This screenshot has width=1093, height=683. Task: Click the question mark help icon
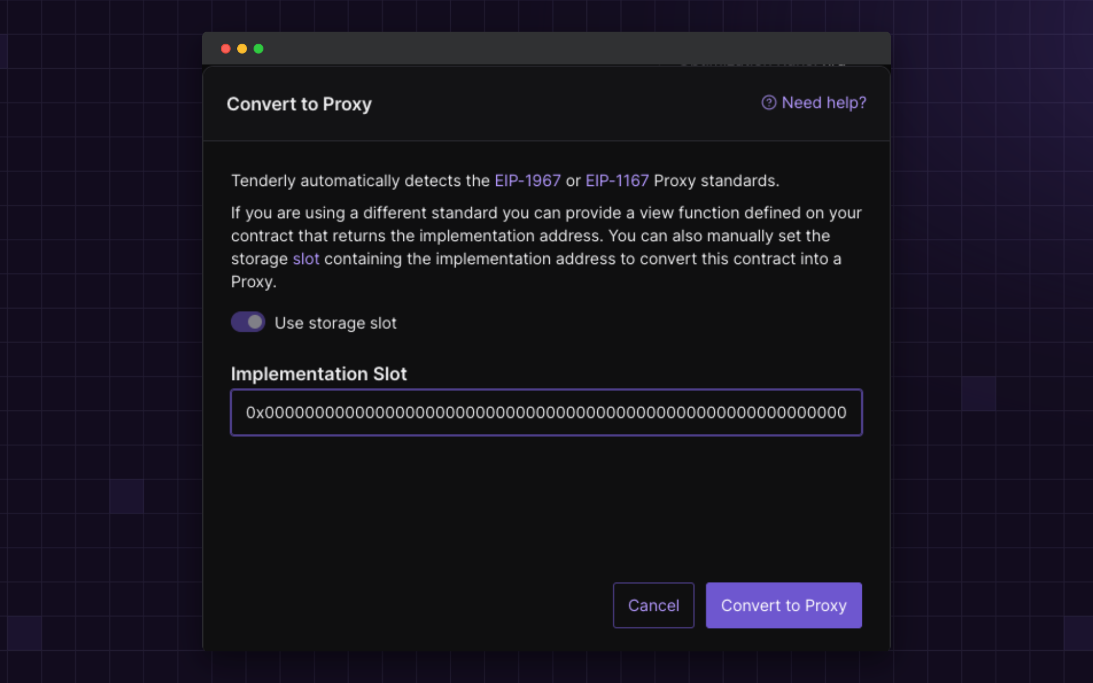(768, 103)
